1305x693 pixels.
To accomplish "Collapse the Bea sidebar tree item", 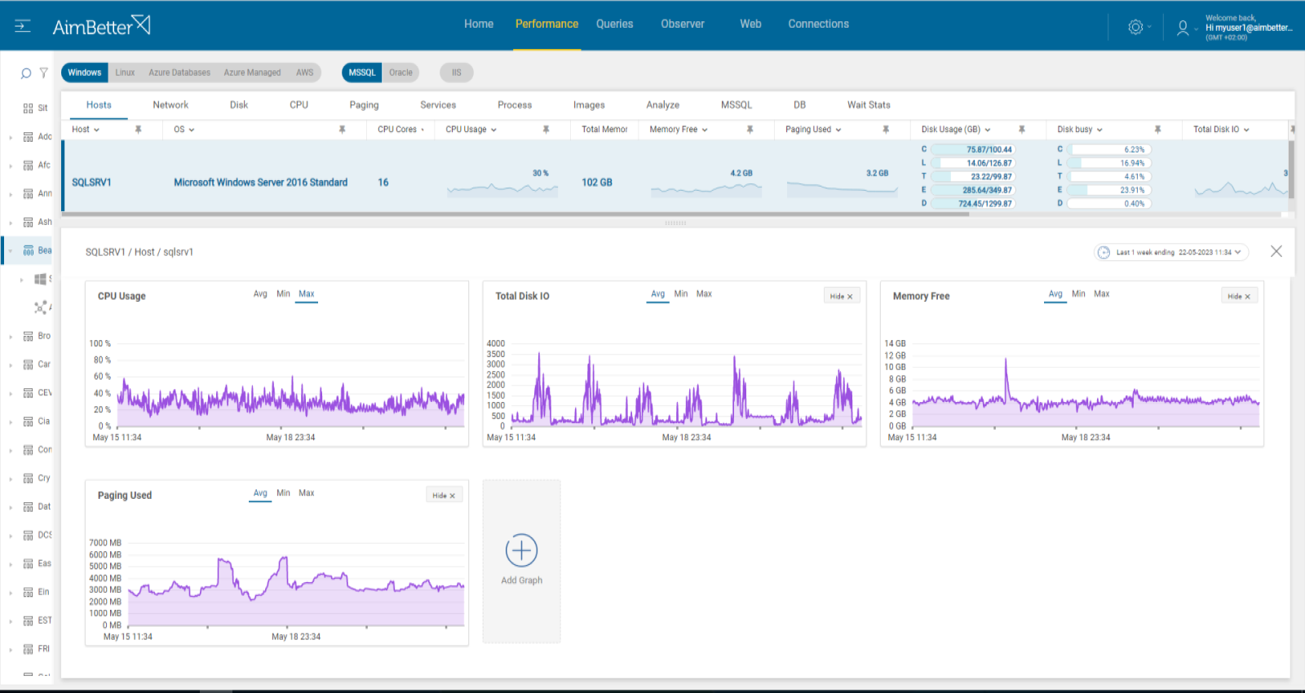I will click(11, 251).
